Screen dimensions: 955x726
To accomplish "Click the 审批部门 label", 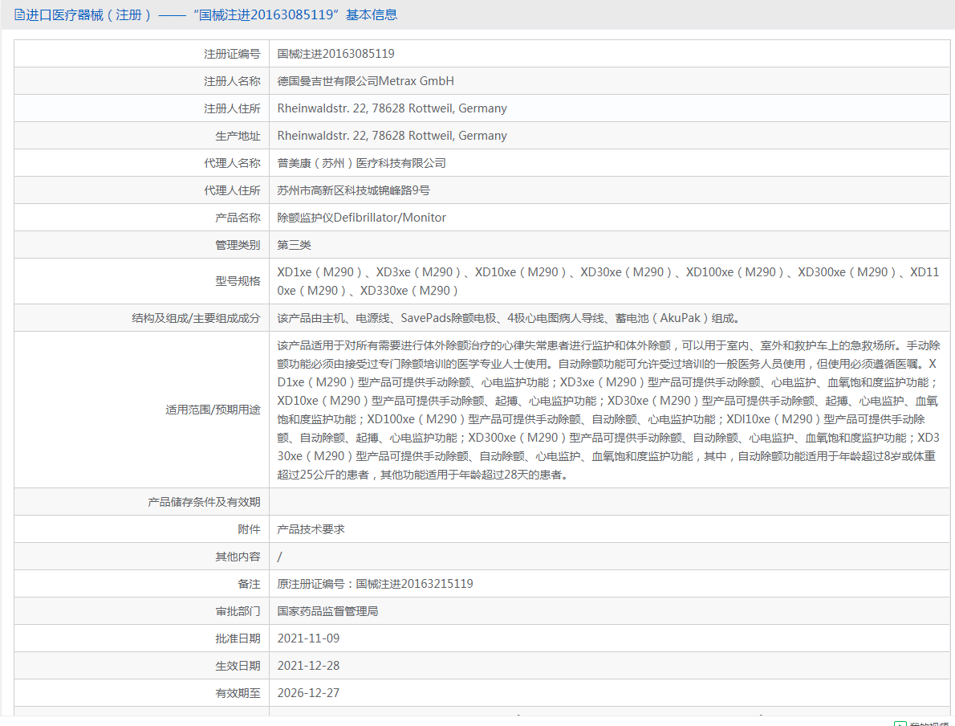I will (238, 611).
